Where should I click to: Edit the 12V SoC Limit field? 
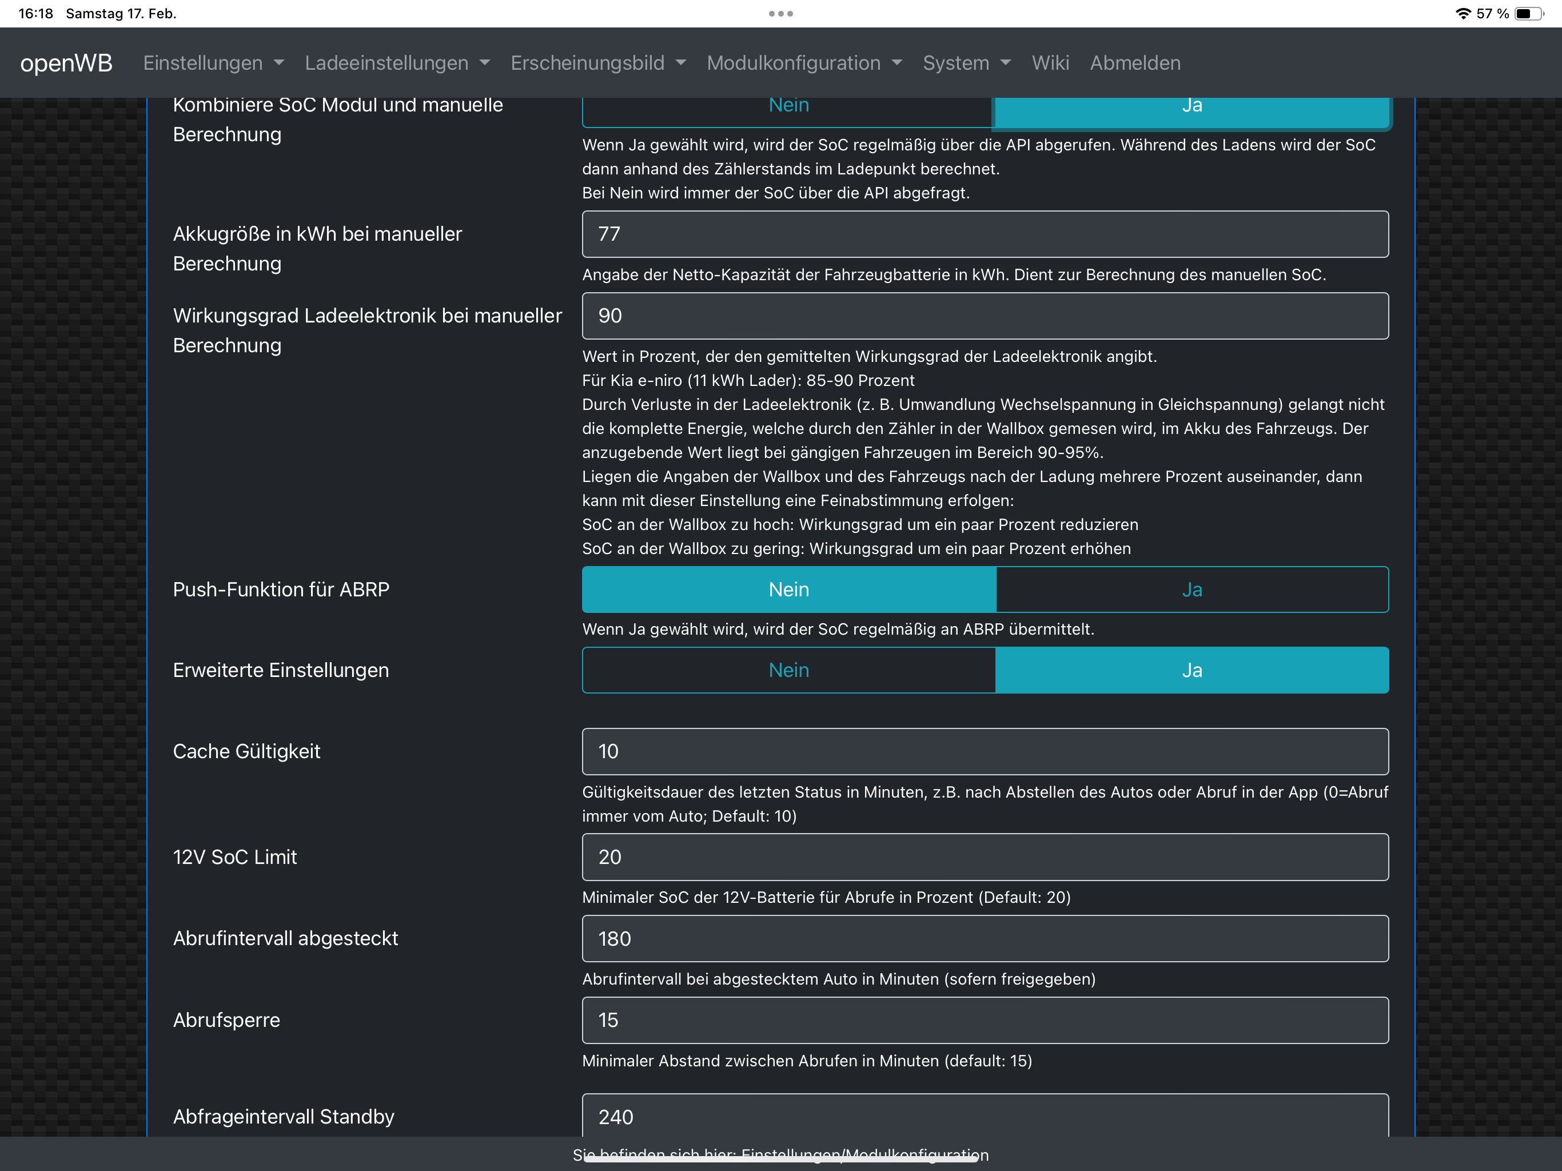click(985, 857)
